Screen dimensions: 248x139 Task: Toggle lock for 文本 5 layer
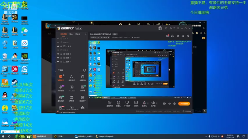61,46
